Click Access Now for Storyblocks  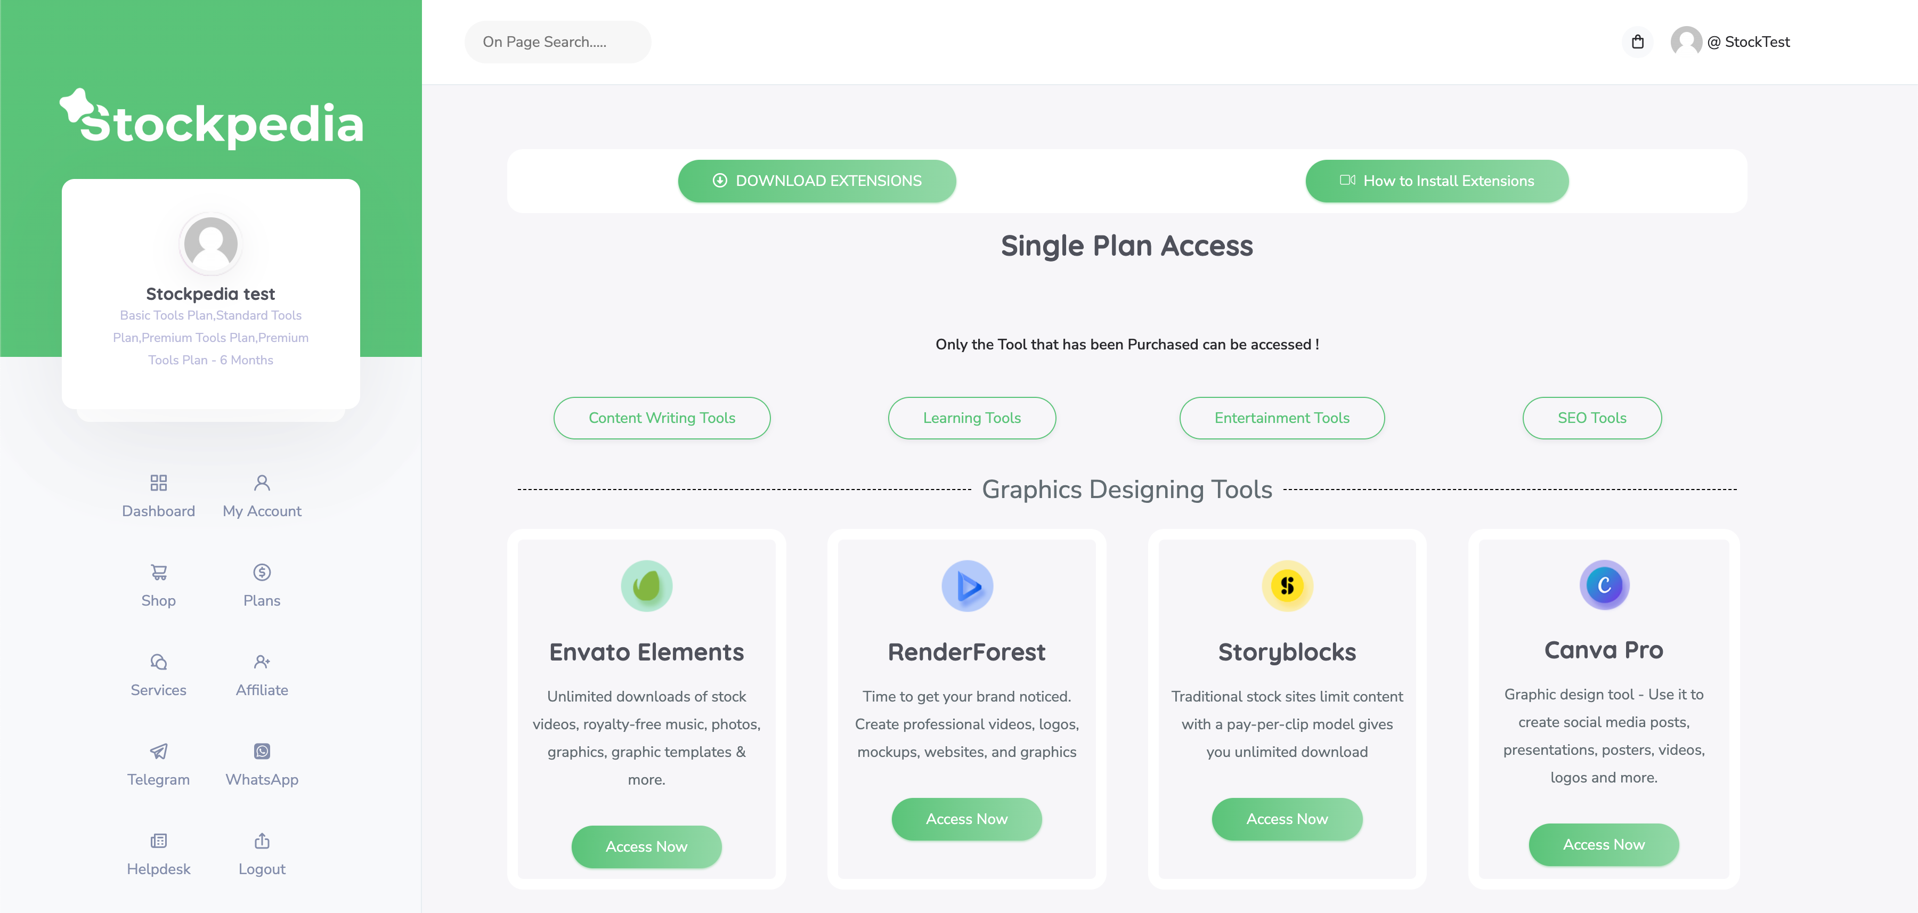[1287, 819]
